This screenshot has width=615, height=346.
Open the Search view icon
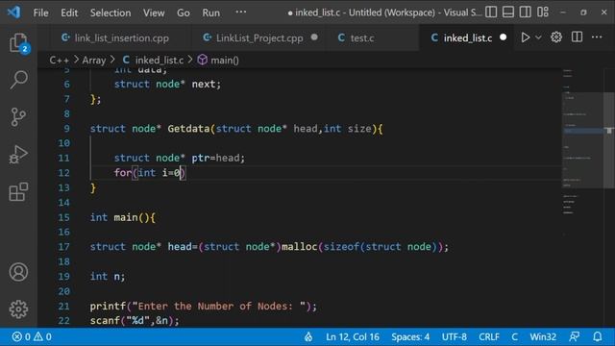tap(18, 80)
